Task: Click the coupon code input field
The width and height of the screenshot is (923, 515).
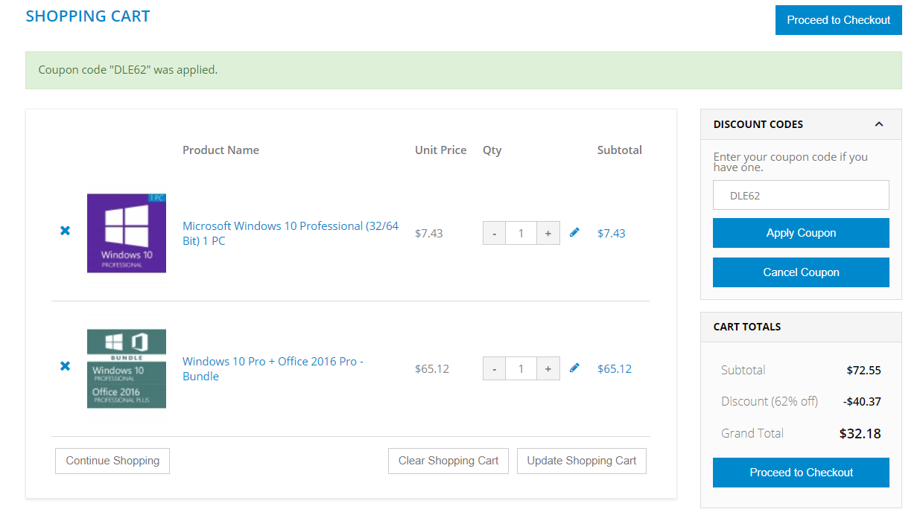Action: click(801, 196)
